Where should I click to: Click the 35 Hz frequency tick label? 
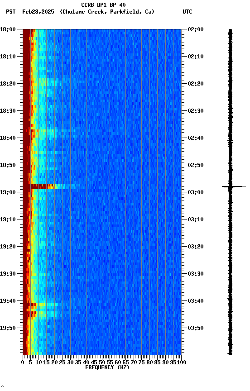[78, 362]
